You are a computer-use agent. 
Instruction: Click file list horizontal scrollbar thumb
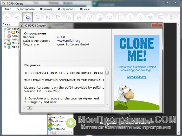(x=54, y=133)
